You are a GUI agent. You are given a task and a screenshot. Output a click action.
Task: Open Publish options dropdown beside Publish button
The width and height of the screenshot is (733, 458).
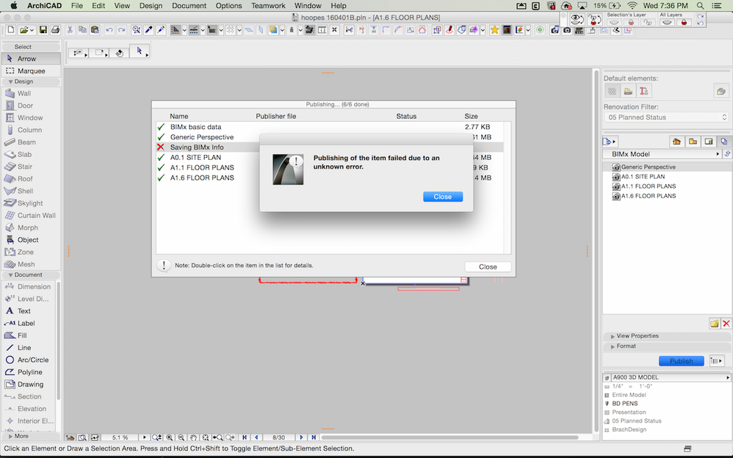[x=717, y=360]
